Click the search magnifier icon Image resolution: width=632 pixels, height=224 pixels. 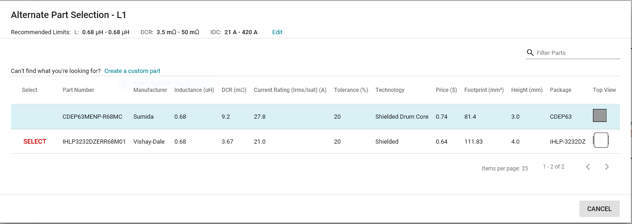point(530,53)
